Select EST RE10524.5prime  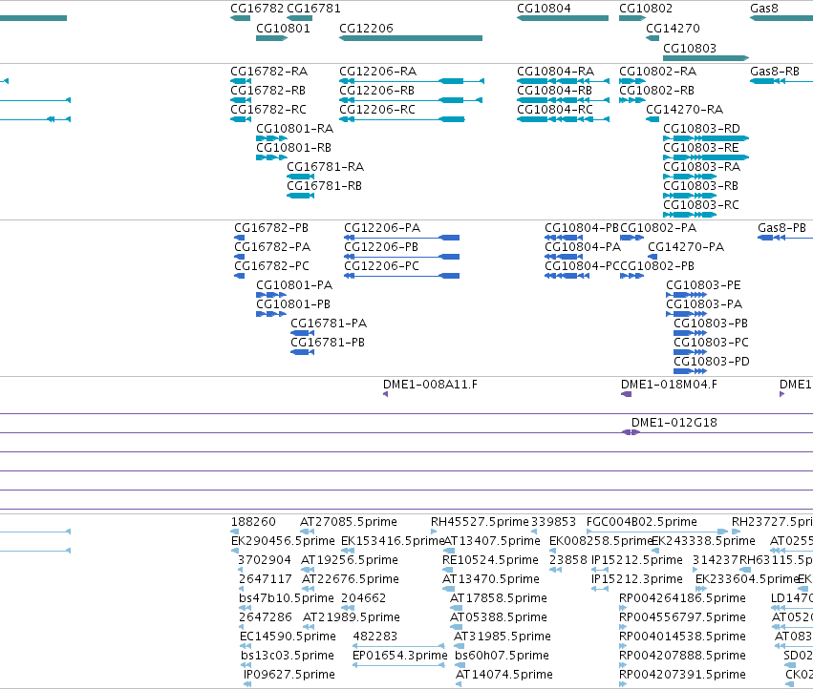pyautogui.click(x=490, y=560)
